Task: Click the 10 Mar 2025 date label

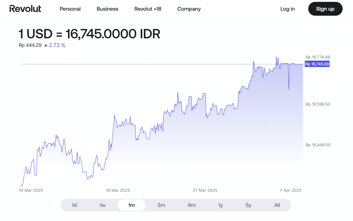Action: [31, 190]
